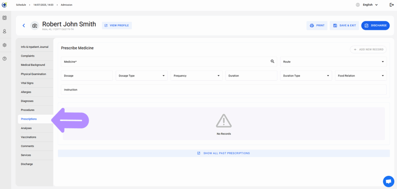The height and width of the screenshot is (189, 397).
Task: Open the settings gear in sidebar
Action: pyautogui.click(x=5, y=45)
